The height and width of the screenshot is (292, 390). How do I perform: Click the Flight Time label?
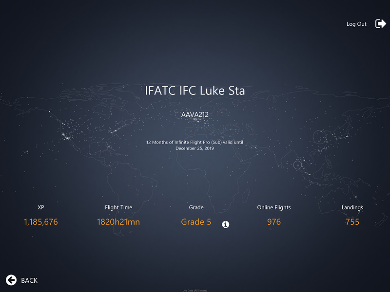(118, 208)
